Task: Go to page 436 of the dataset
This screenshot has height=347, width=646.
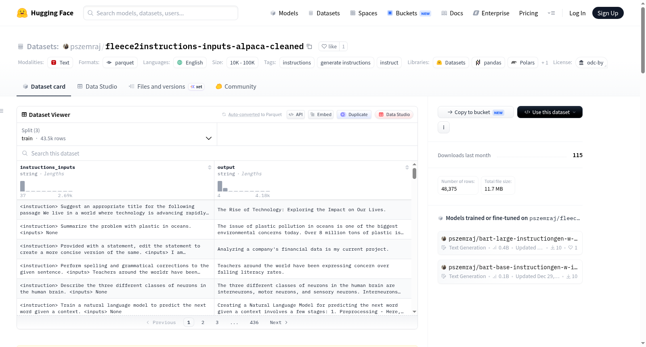Action: click(x=254, y=322)
